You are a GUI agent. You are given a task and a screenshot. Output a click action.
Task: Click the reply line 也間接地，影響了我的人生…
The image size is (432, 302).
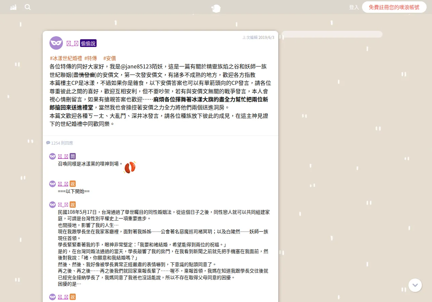pyautogui.click(x=88, y=225)
